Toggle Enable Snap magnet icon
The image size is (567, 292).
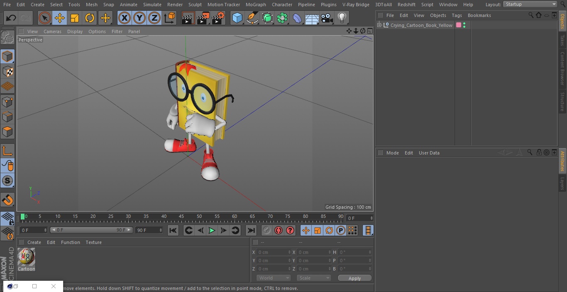pyautogui.click(x=7, y=200)
